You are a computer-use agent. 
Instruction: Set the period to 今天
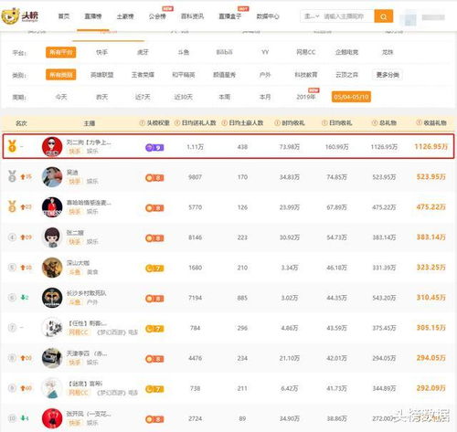pyautogui.click(x=61, y=97)
